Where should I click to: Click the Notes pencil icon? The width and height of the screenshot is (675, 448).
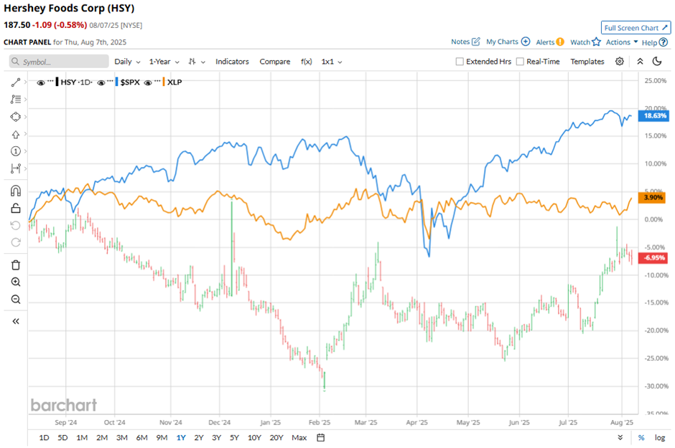[x=475, y=42]
